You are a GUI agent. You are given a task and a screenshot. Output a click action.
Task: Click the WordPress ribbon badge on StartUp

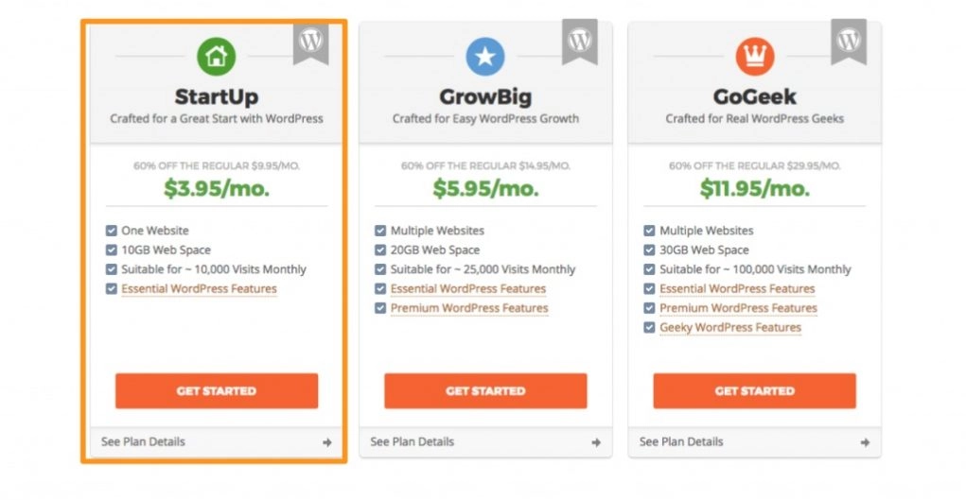311,42
